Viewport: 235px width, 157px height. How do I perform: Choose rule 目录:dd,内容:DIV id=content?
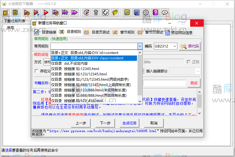pos(94,53)
